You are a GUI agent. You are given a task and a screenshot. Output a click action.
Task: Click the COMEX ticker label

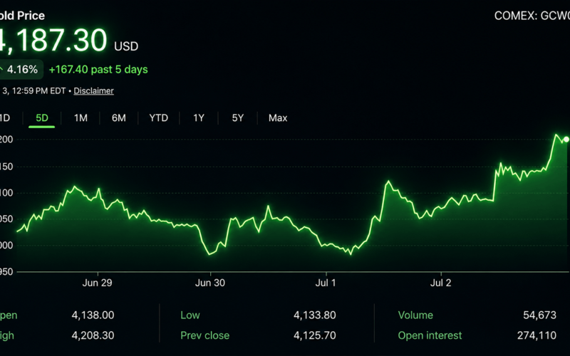click(532, 16)
